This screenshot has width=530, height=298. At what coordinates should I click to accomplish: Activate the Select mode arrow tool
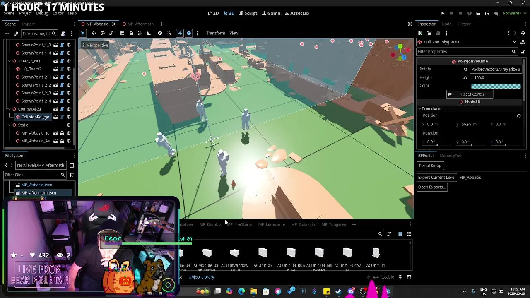tap(83, 33)
